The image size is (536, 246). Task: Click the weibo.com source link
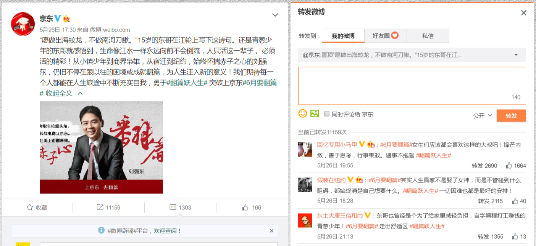[x=110, y=30]
